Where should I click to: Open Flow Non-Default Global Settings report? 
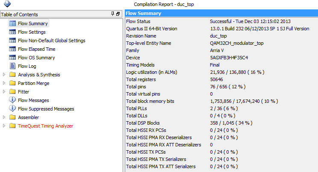point(52,41)
